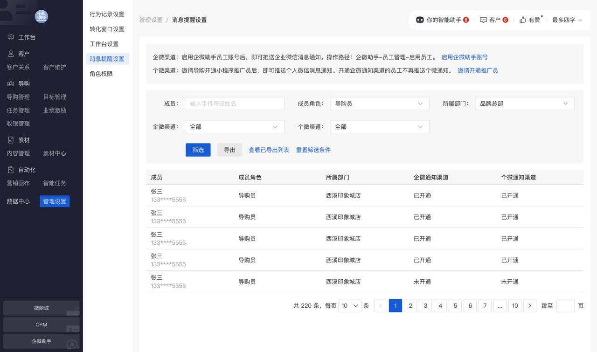The image size is (597, 352).
Task: Open 客户维护 in the sidebar
Action: click(55, 67)
